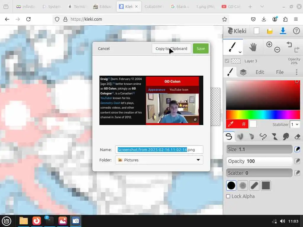Reload the kleki.com page
The image size is (303, 227).
tap(28, 19)
